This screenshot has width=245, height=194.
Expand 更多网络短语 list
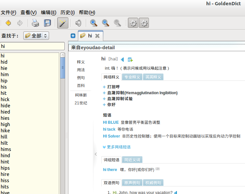(x=116, y=147)
